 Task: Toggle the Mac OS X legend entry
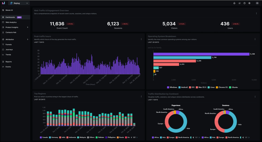pos(201,87)
